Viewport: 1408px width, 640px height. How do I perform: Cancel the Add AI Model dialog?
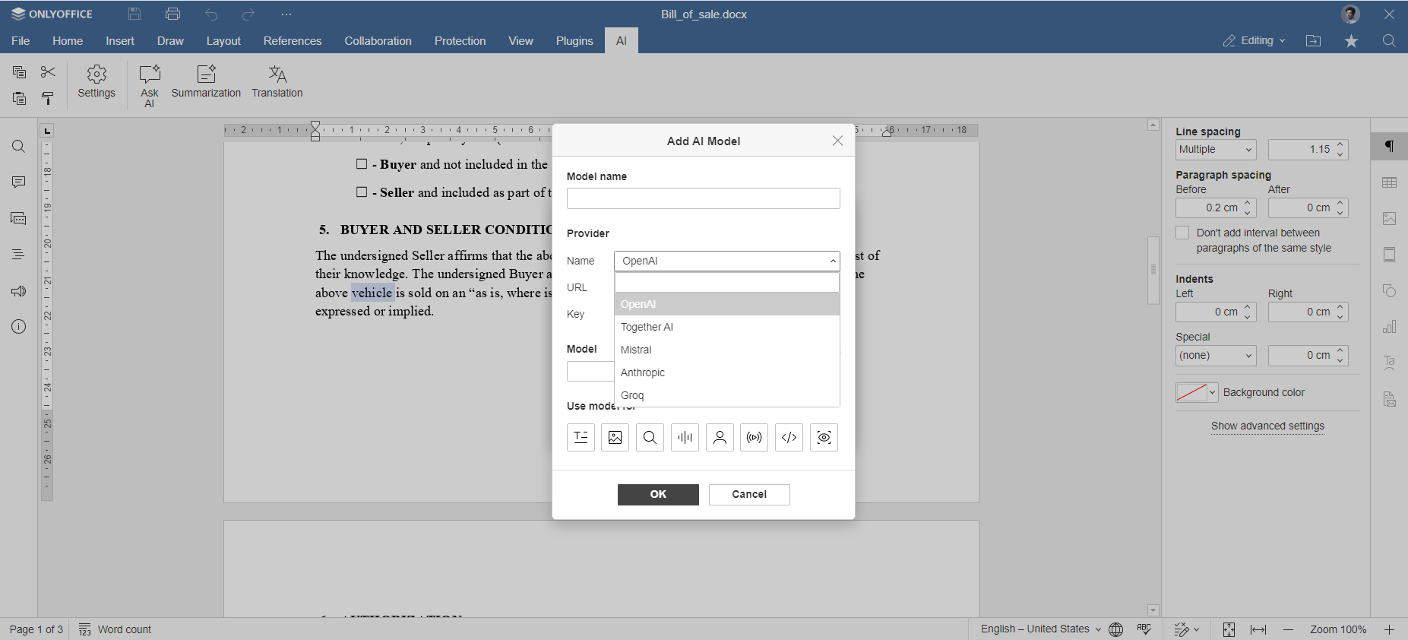click(749, 495)
